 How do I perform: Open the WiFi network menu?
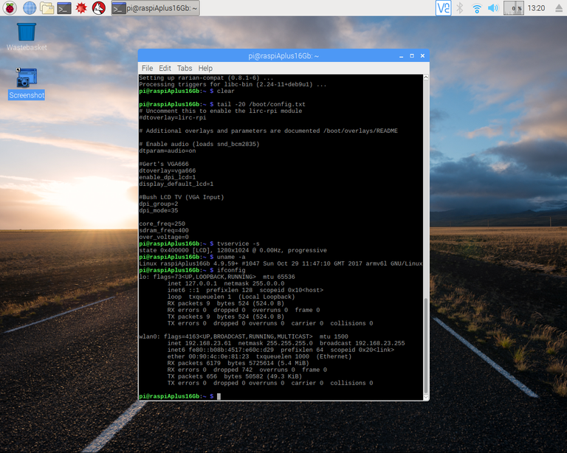click(477, 8)
